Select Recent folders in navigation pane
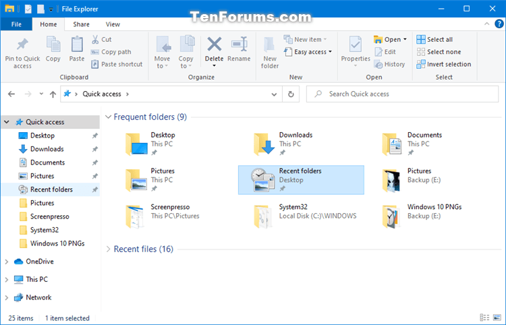 coord(51,189)
